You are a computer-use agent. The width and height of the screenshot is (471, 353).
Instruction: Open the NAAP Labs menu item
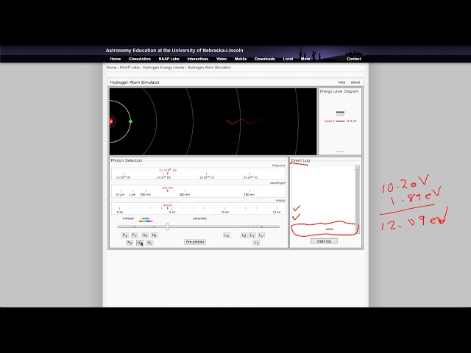pyautogui.click(x=169, y=59)
